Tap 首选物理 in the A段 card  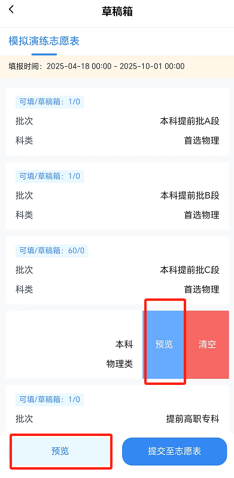[202, 141]
